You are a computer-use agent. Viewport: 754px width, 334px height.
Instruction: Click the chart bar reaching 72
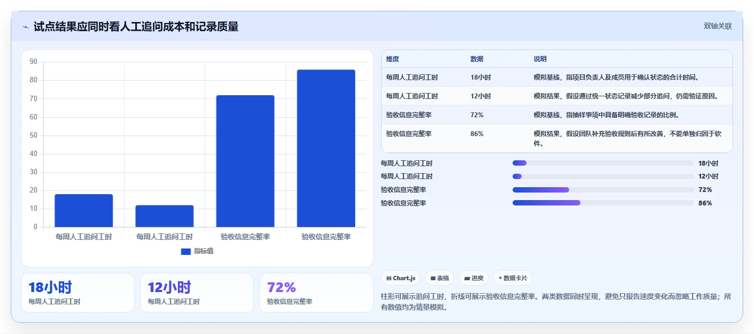245,161
